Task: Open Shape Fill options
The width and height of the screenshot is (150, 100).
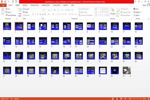Action: click(125, 9)
